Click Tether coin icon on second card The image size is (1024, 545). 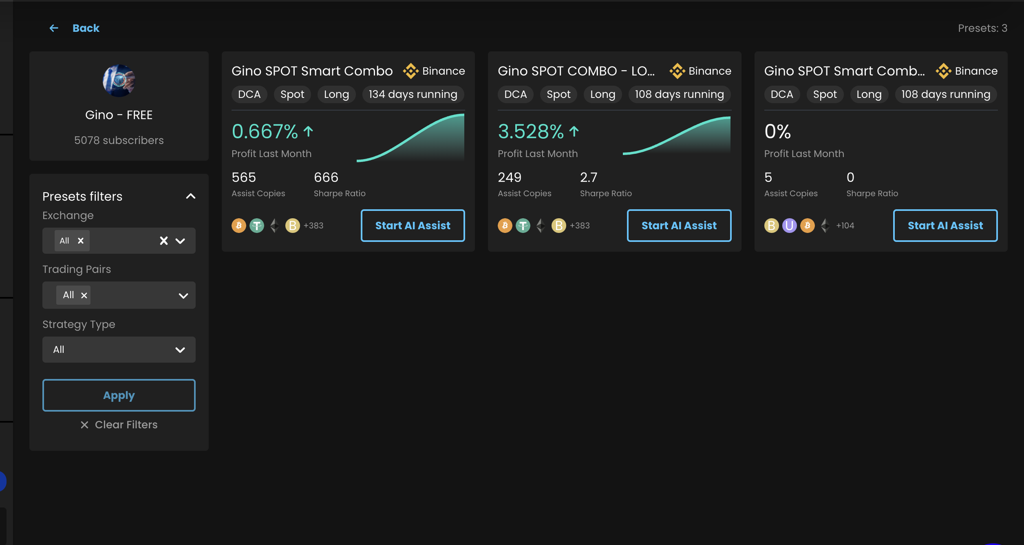tap(523, 226)
